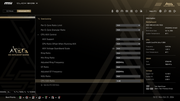Click the GT Ratio input field
This screenshot has height=101, width=180.
point(128,67)
